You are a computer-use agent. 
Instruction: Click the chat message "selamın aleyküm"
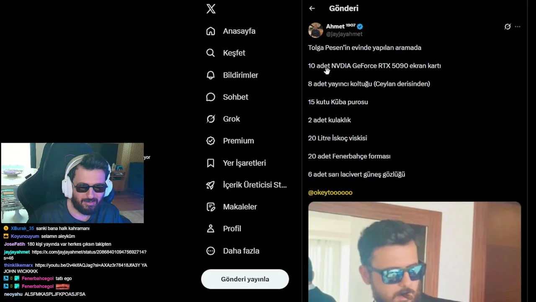click(58, 236)
